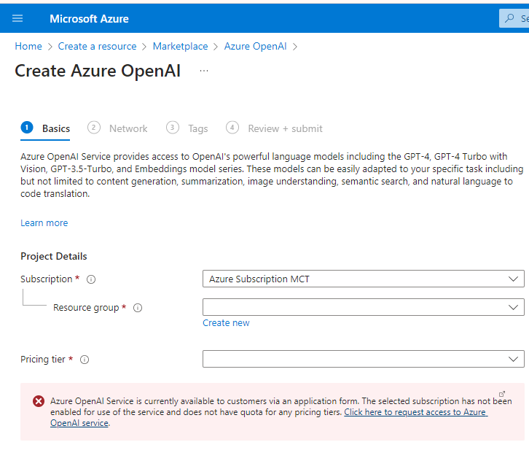Click the Microsoft Azure logo text
The width and height of the screenshot is (529, 469).
89,19
